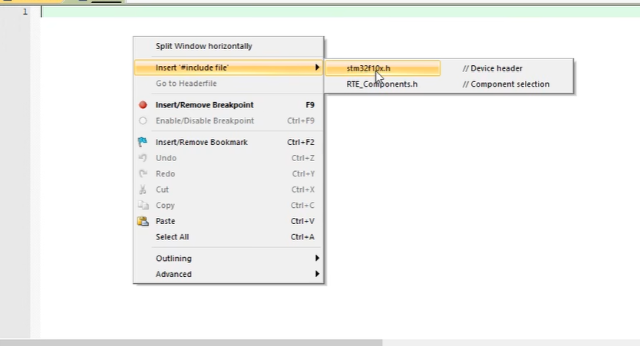Choose Select All from context menu
This screenshot has width=640, height=346.
pos(229,237)
